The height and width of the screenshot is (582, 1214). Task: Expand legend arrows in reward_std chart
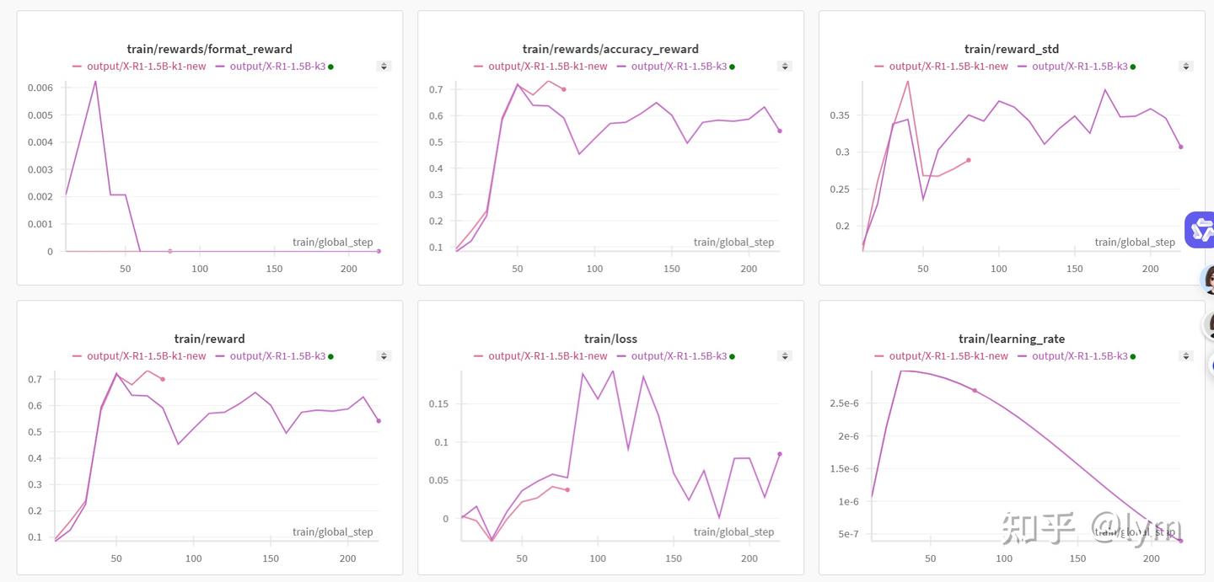pyautogui.click(x=1185, y=67)
